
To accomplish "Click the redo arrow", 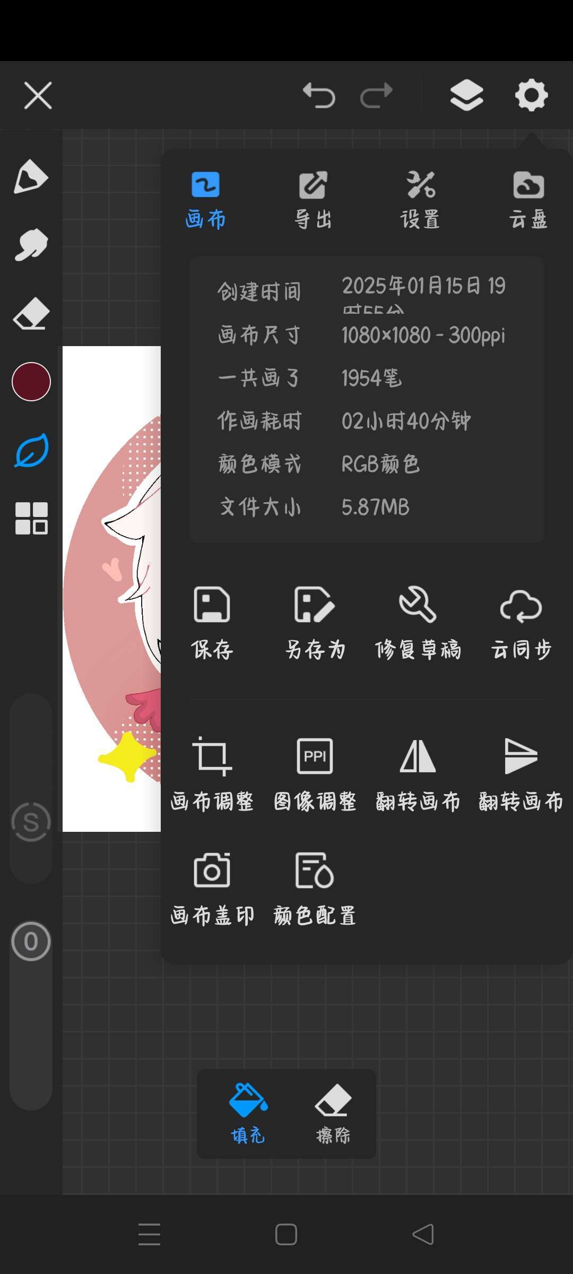I will pyautogui.click(x=376, y=96).
